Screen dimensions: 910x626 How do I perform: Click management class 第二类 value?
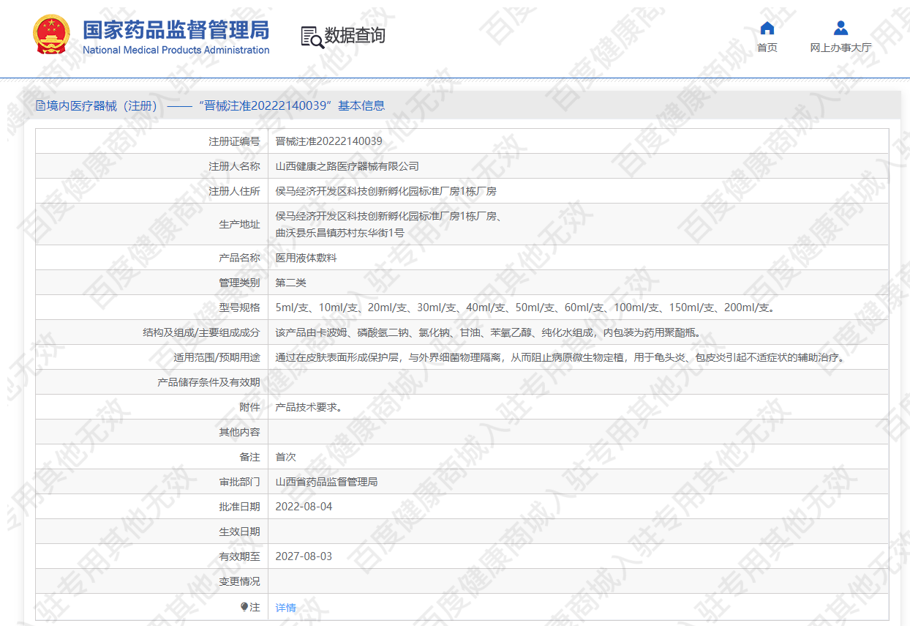pyautogui.click(x=290, y=283)
